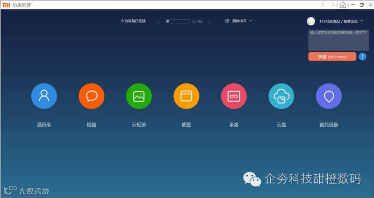Image resolution: width=374 pixels, height=198 pixels.
Task: Open the 云盘 cloud drive icon
Action: pyautogui.click(x=281, y=96)
